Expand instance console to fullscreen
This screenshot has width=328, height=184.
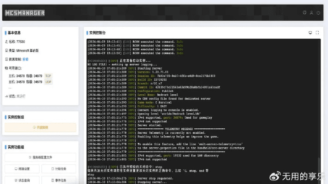click(317, 33)
